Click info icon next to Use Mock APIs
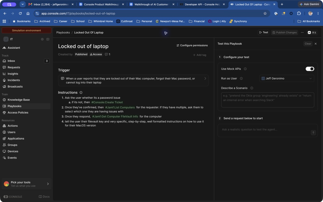Screen dimensions: 323x202 tap(245, 69)
